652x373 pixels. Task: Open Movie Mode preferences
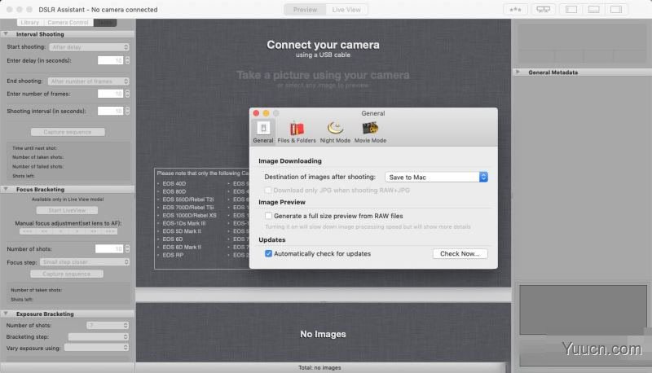pyautogui.click(x=370, y=132)
